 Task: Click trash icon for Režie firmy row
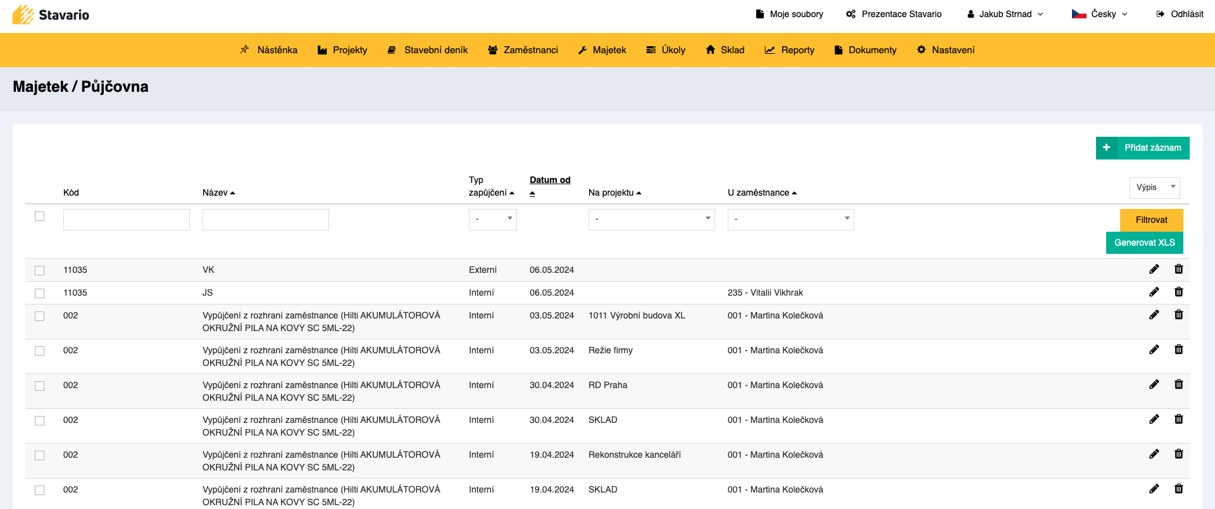[x=1178, y=350]
